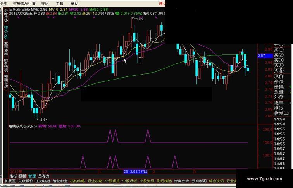Click the 涨幅 row in quote panel
The image size is (293, 188).
click(x=279, y=87)
